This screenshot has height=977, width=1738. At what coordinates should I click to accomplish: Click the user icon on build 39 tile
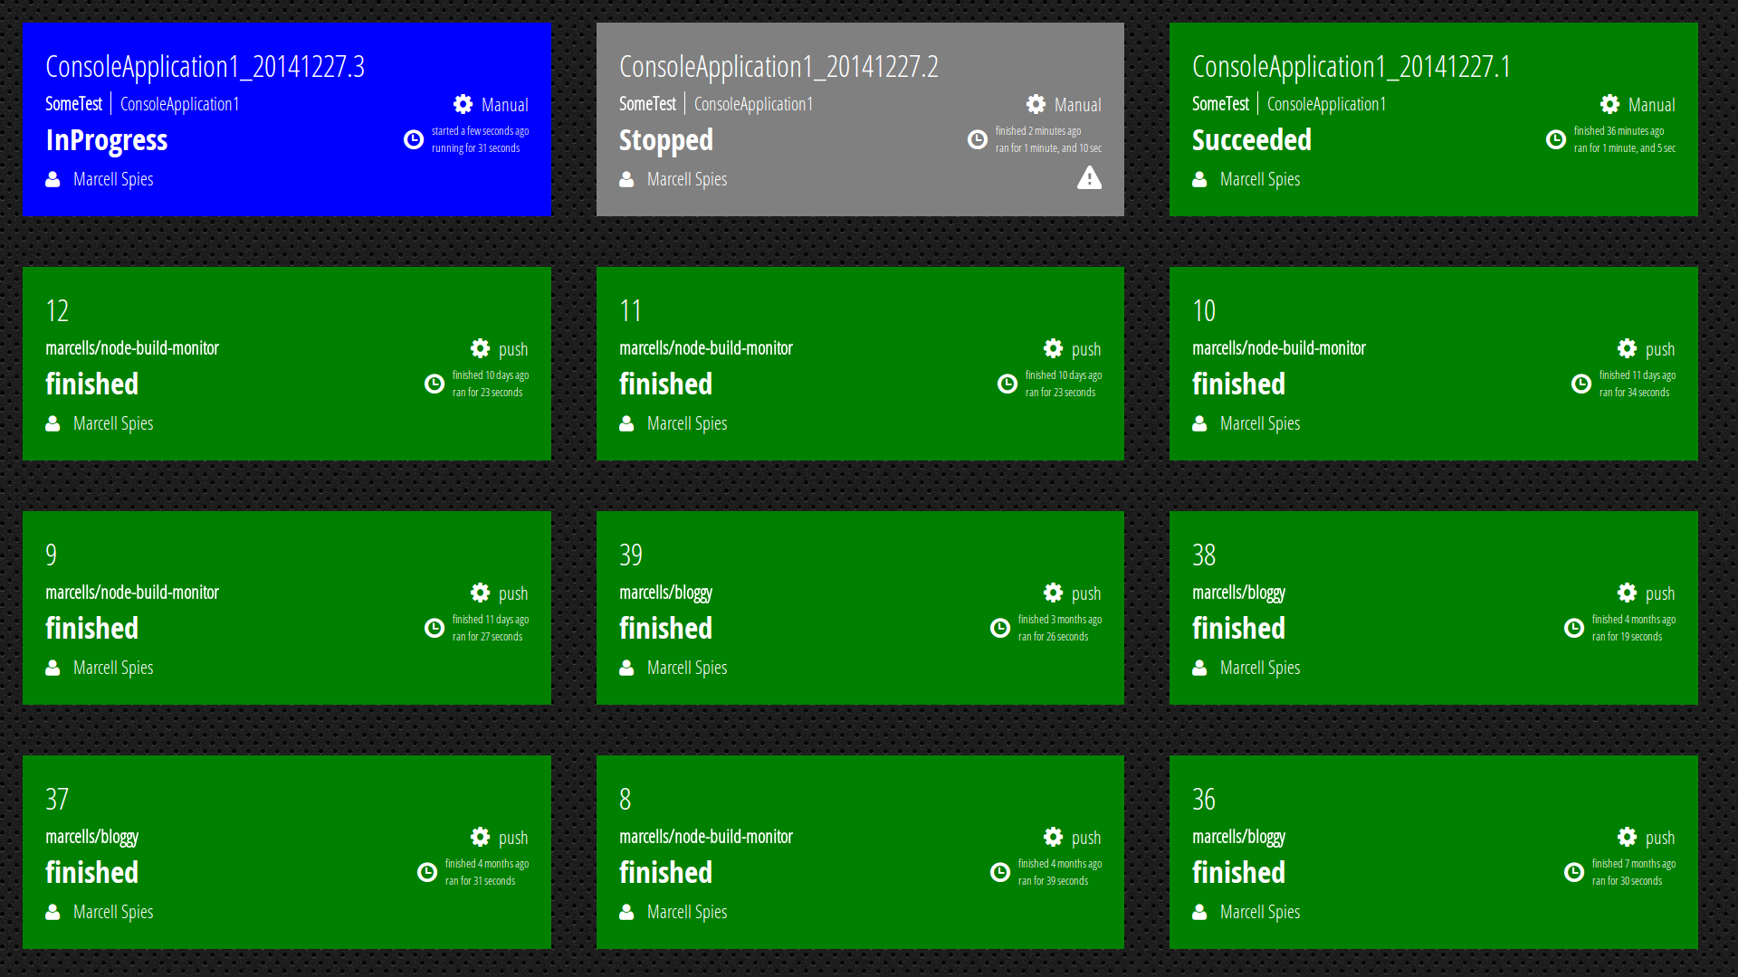pyautogui.click(x=626, y=668)
